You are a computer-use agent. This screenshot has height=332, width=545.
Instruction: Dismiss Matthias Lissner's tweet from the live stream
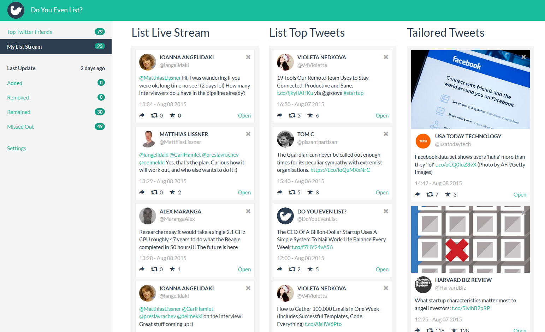[x=248, y=134]
